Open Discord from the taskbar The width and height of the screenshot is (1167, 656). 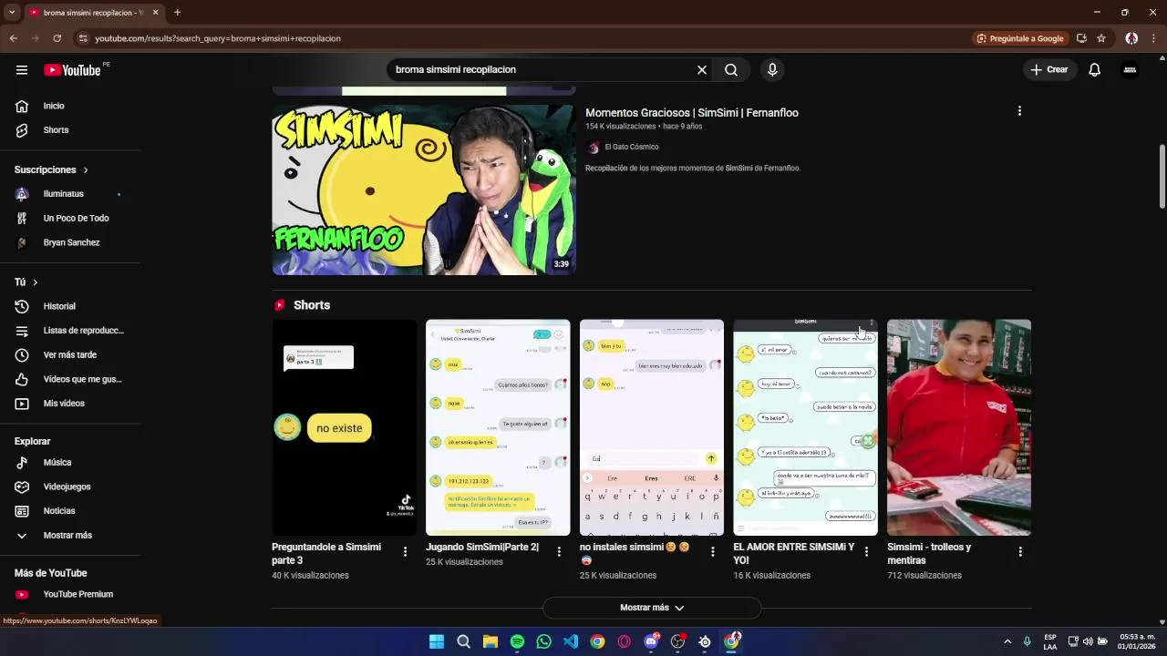[x=651, y=641]
